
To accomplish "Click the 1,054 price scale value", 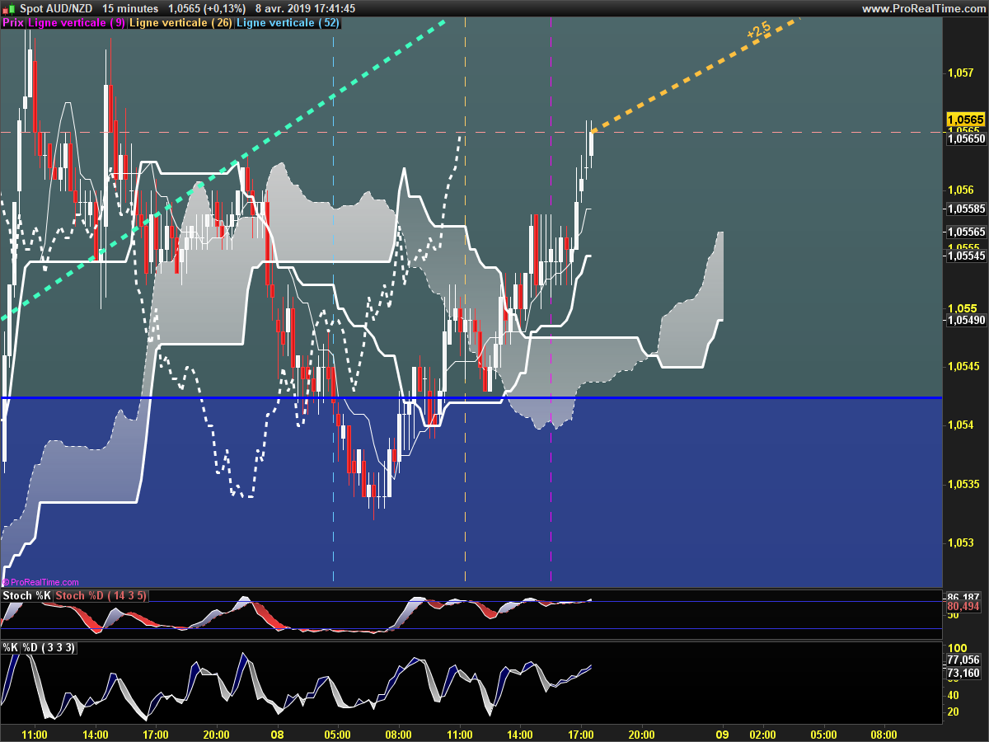I will [x=961, y=425].
